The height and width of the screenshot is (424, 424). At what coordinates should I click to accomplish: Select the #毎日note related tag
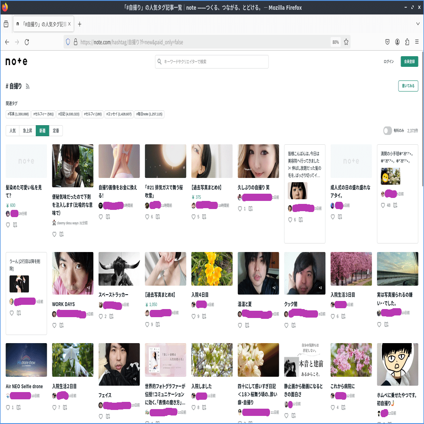click(x=149, y=114)
